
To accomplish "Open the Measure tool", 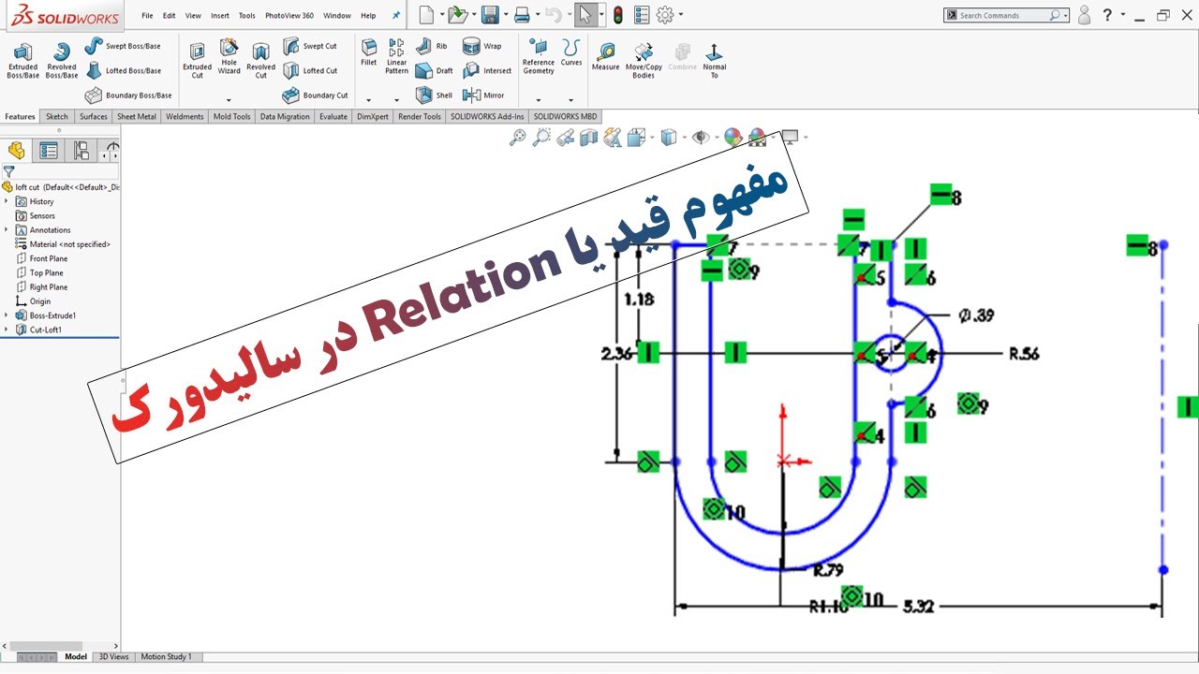I will (605, 56).
